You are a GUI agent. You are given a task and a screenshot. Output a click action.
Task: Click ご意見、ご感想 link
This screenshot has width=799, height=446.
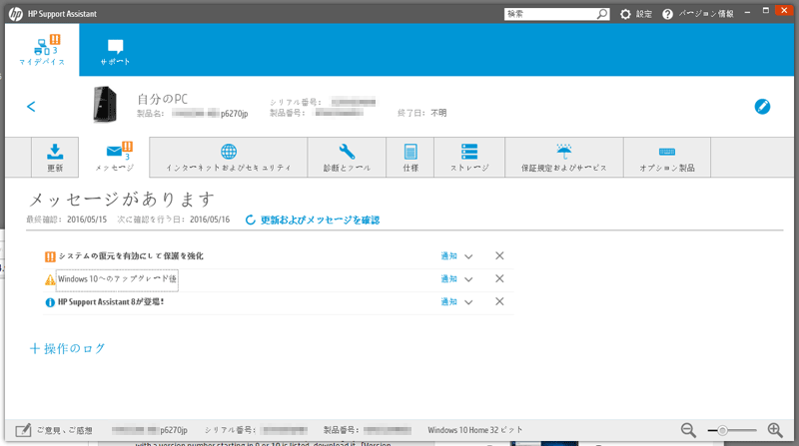click(64, 430)
